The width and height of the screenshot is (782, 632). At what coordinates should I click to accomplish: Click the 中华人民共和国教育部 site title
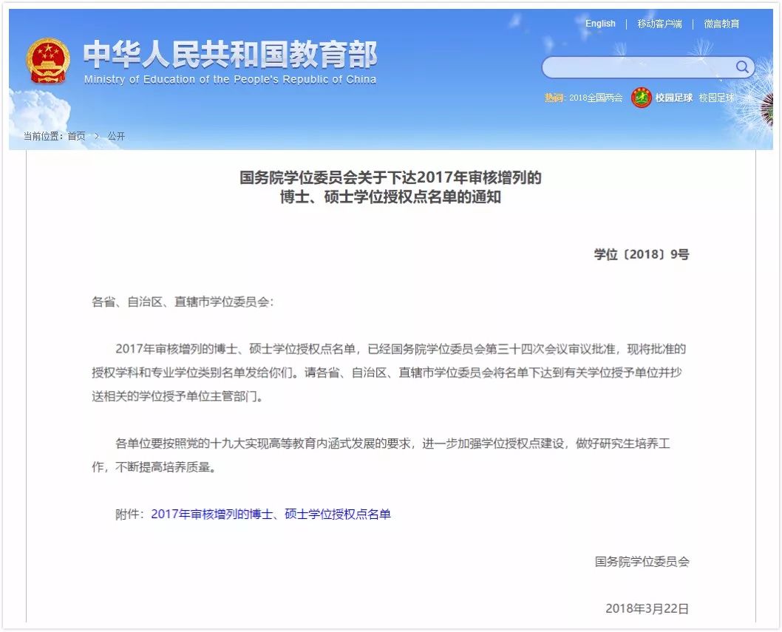[x=230, y=54]
